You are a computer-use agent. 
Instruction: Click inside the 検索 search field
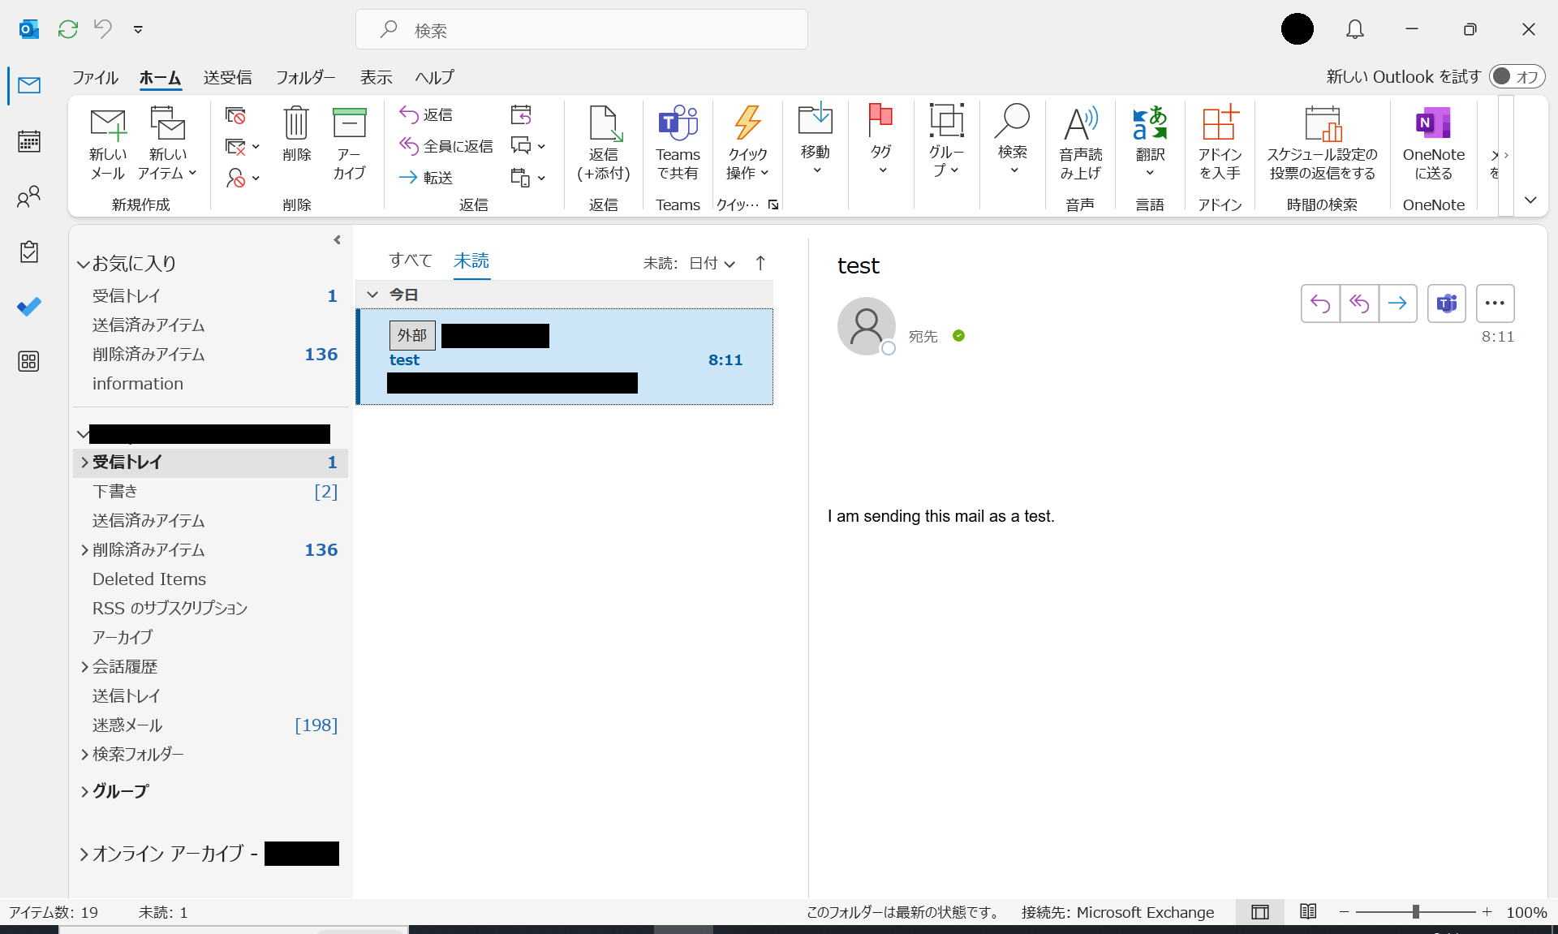580,30
